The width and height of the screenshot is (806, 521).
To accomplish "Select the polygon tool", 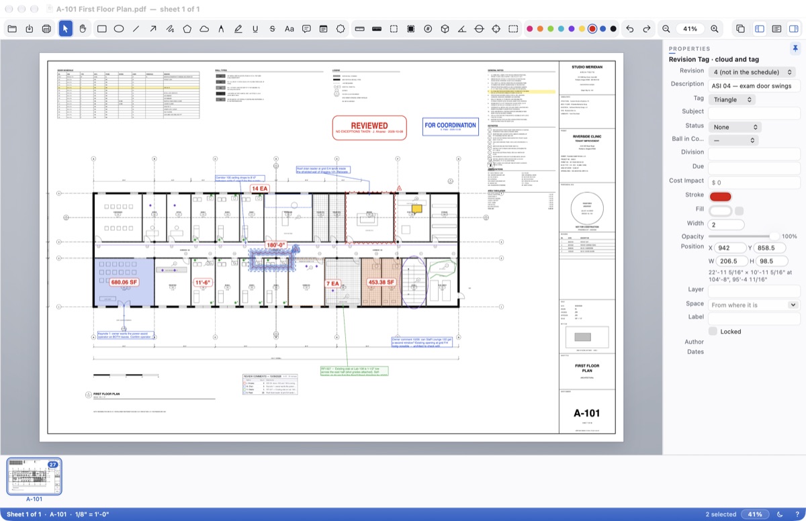I will coord(187,29).
